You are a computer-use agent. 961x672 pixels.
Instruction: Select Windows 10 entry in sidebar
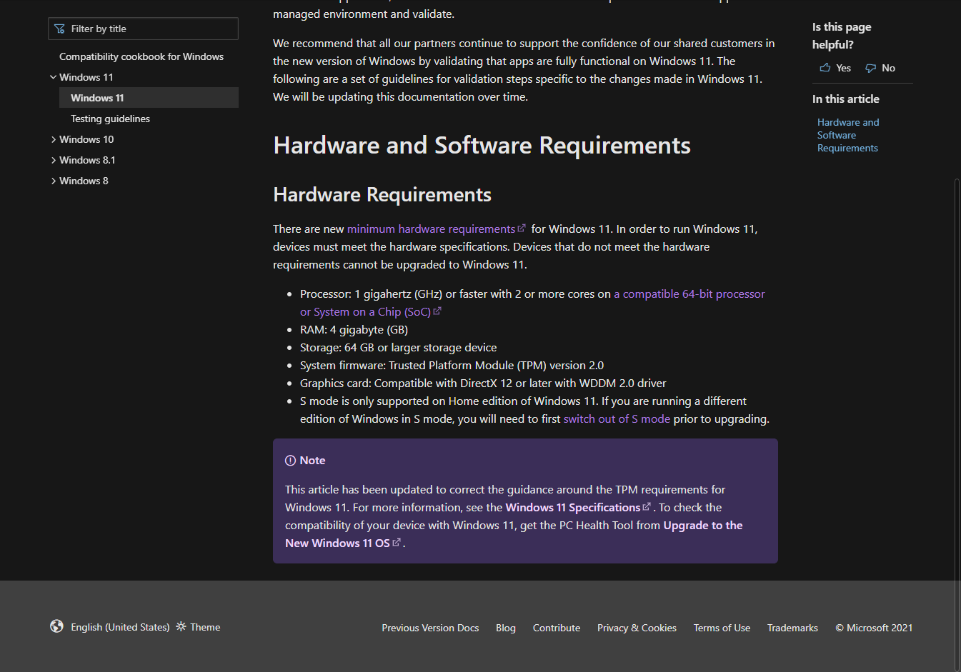point(86,139)
